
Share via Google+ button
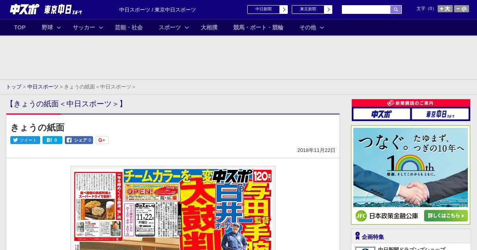point(102,140)
